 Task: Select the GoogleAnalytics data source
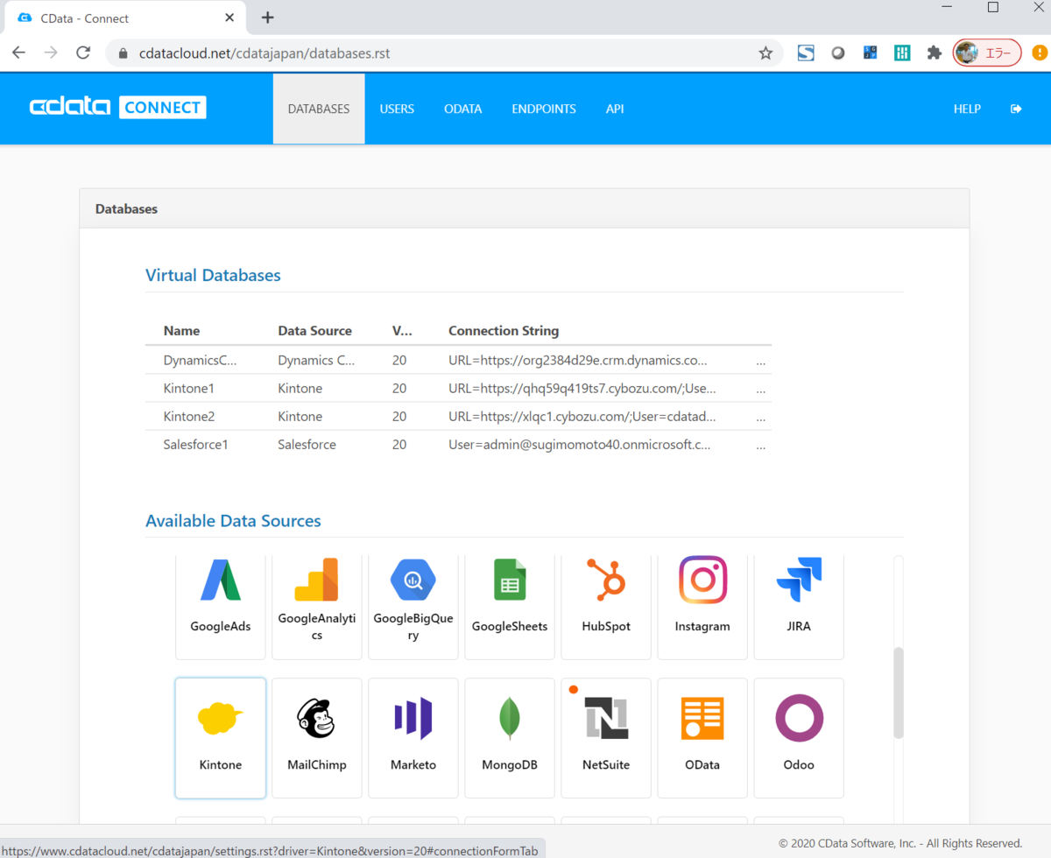(317, 607)
